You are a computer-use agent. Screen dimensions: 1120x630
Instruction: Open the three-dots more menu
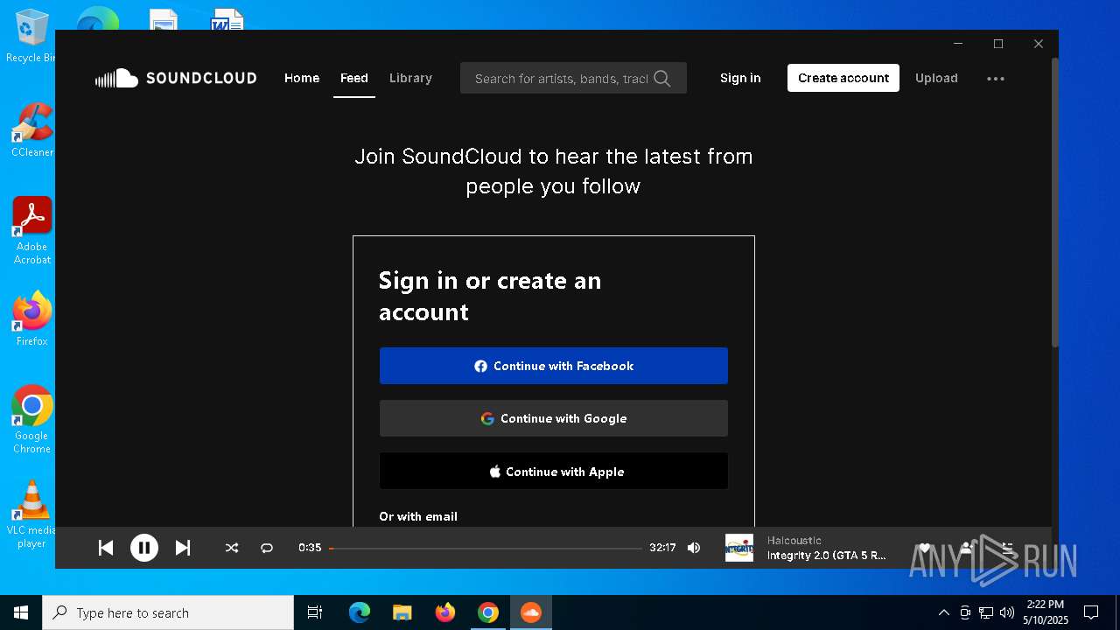point(996,79)
